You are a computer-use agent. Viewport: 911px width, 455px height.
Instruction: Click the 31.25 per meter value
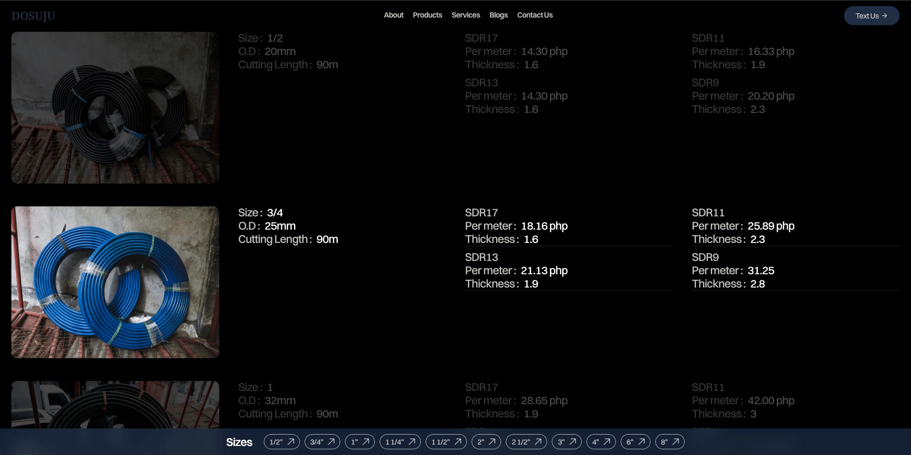(x=761, y=270)
